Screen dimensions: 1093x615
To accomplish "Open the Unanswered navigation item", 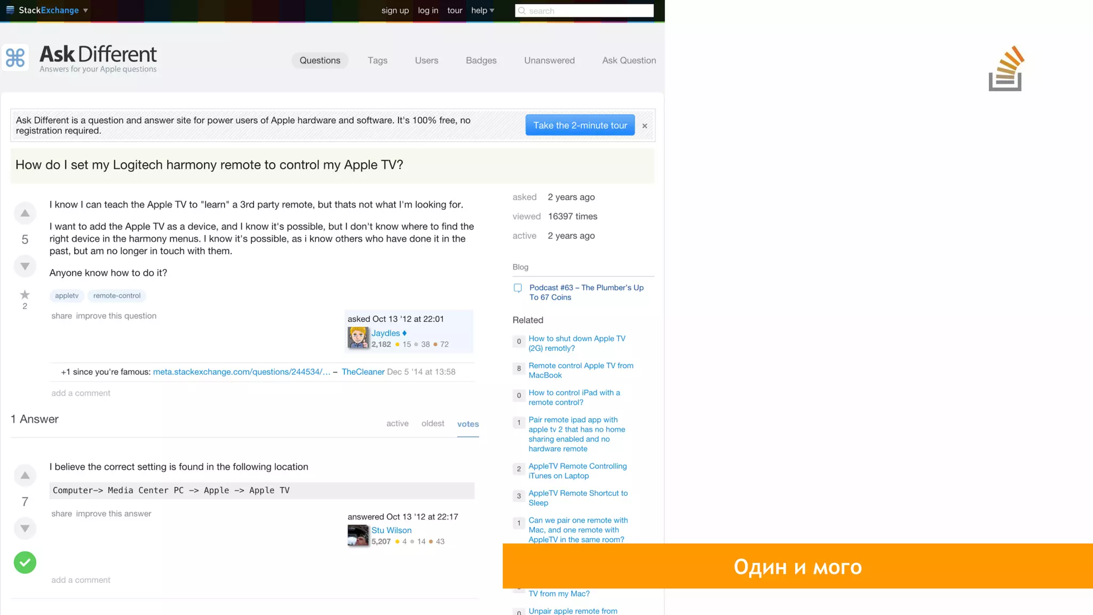I will tap(549, 60).
